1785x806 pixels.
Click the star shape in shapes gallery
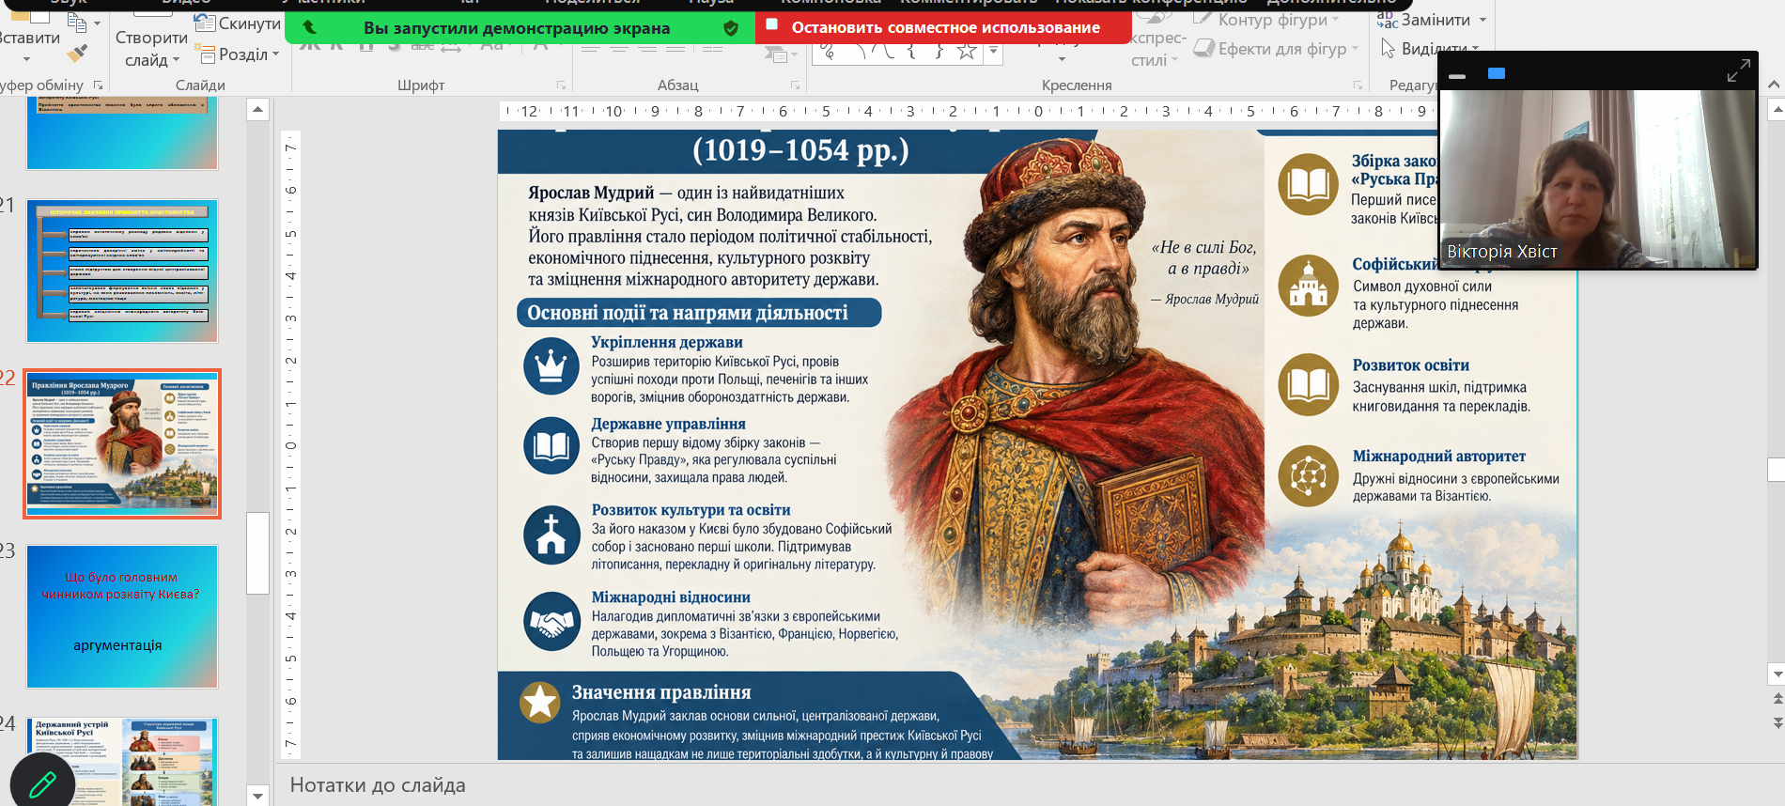click(967, 51)
